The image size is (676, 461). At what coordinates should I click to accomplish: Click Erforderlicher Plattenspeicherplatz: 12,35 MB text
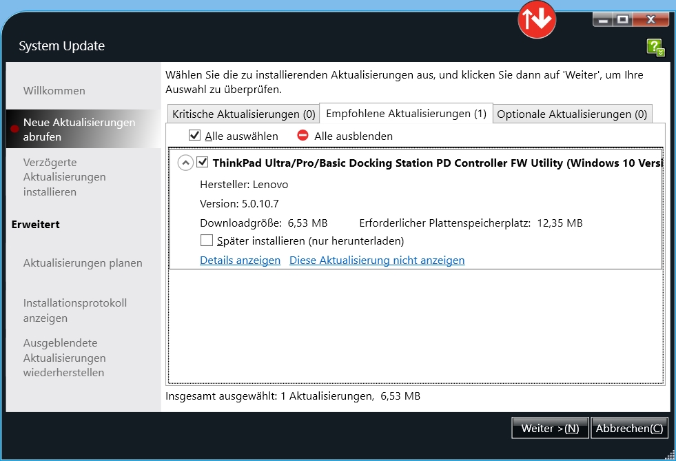(x=471, y=223)
